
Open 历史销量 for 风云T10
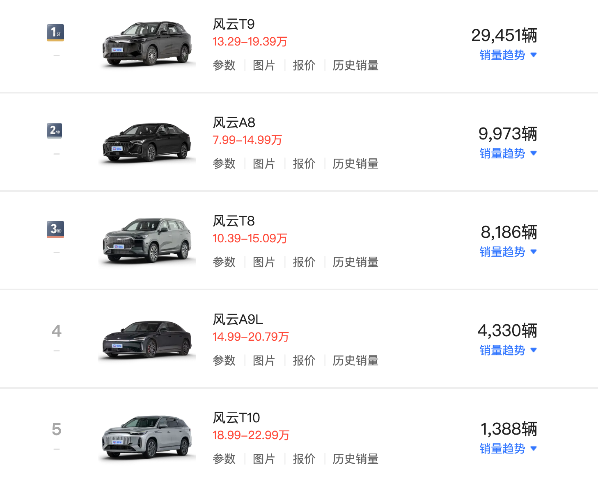355,459
